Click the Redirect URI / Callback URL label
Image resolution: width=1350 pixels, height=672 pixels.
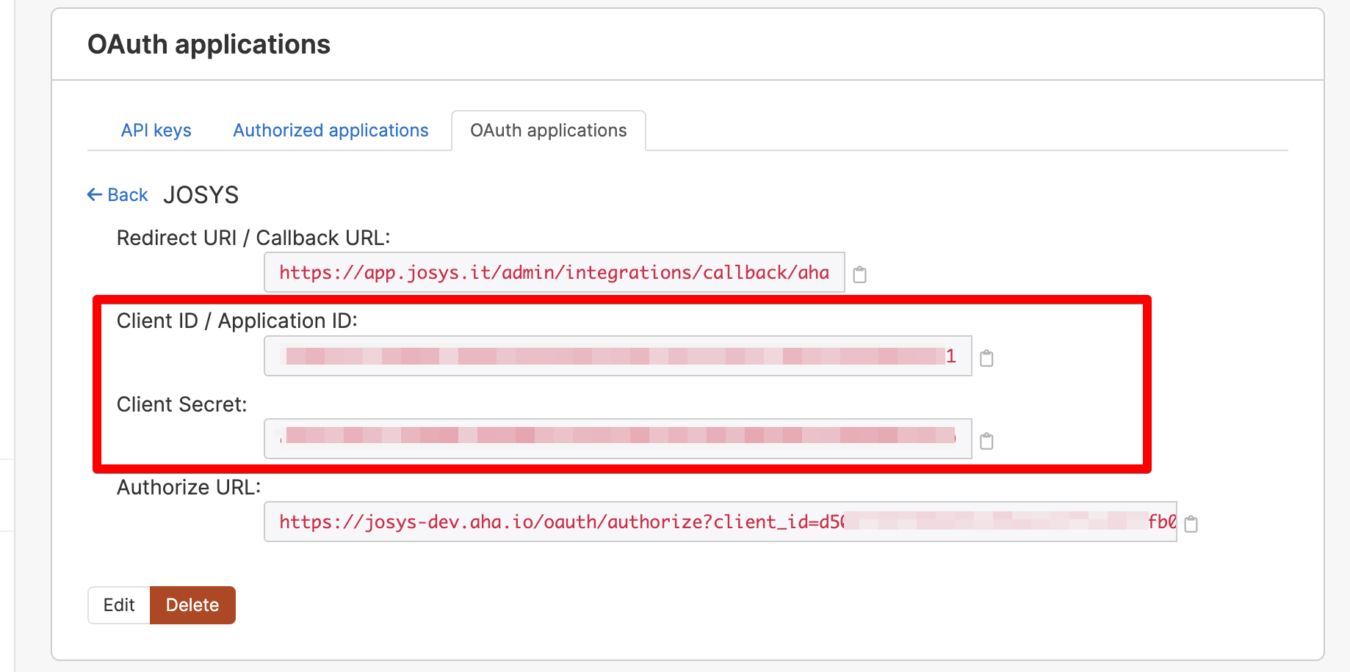253,238
